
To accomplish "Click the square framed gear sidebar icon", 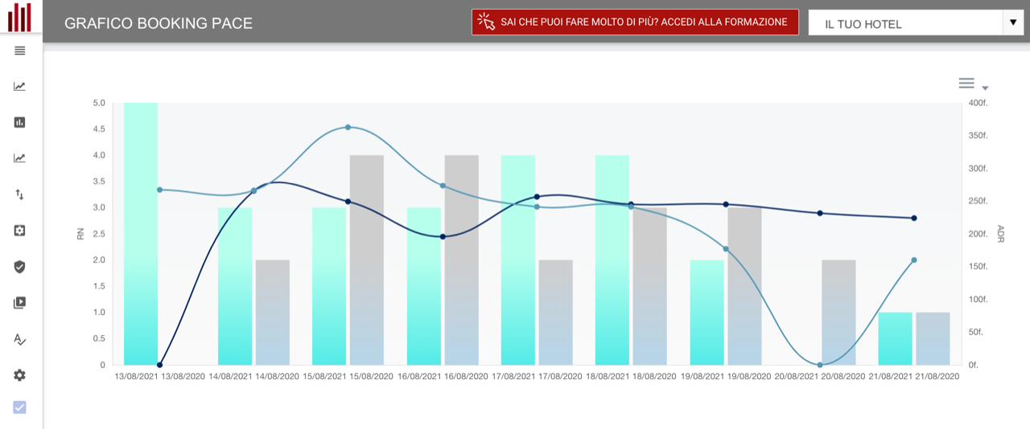I will tap(20, 231).
